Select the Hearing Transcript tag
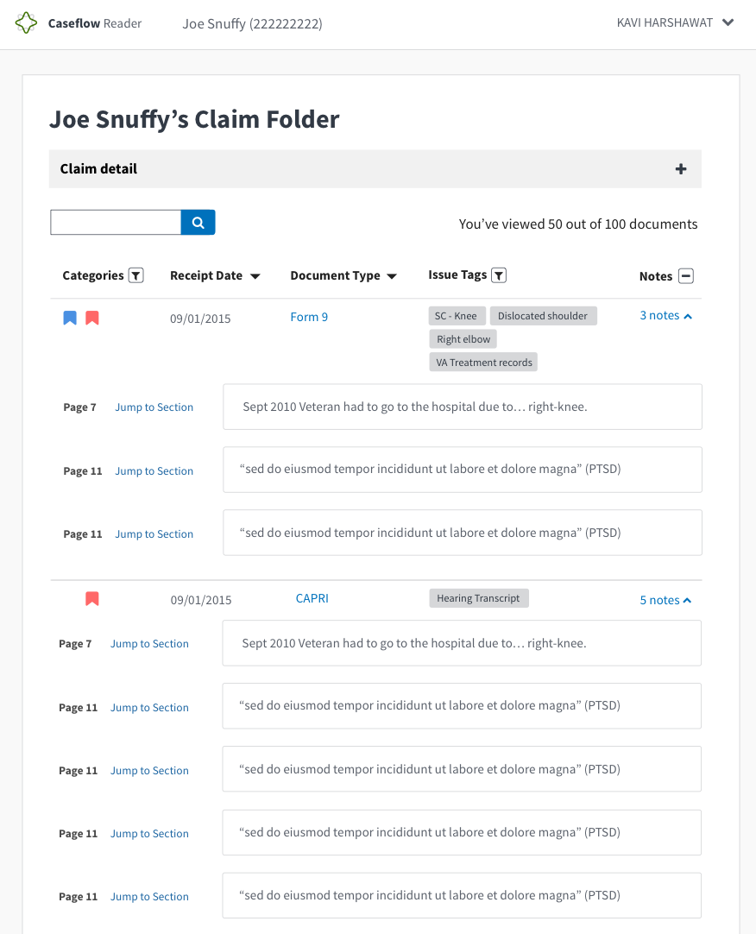This screenshot has width=756, height=934. pos(478,598)
